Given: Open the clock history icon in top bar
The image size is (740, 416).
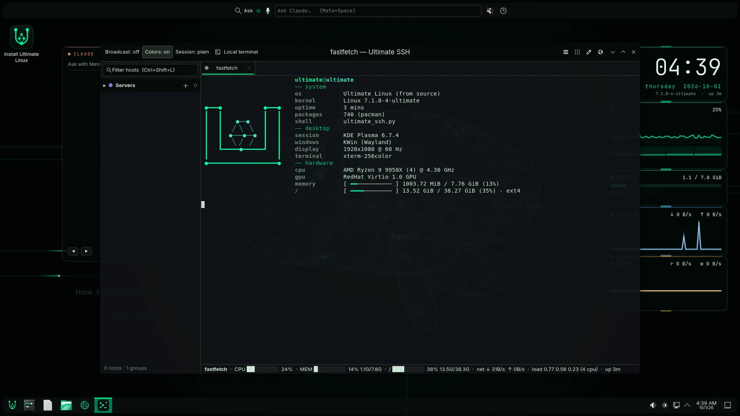Looking at the screenshot, I should tap(503, 11).
